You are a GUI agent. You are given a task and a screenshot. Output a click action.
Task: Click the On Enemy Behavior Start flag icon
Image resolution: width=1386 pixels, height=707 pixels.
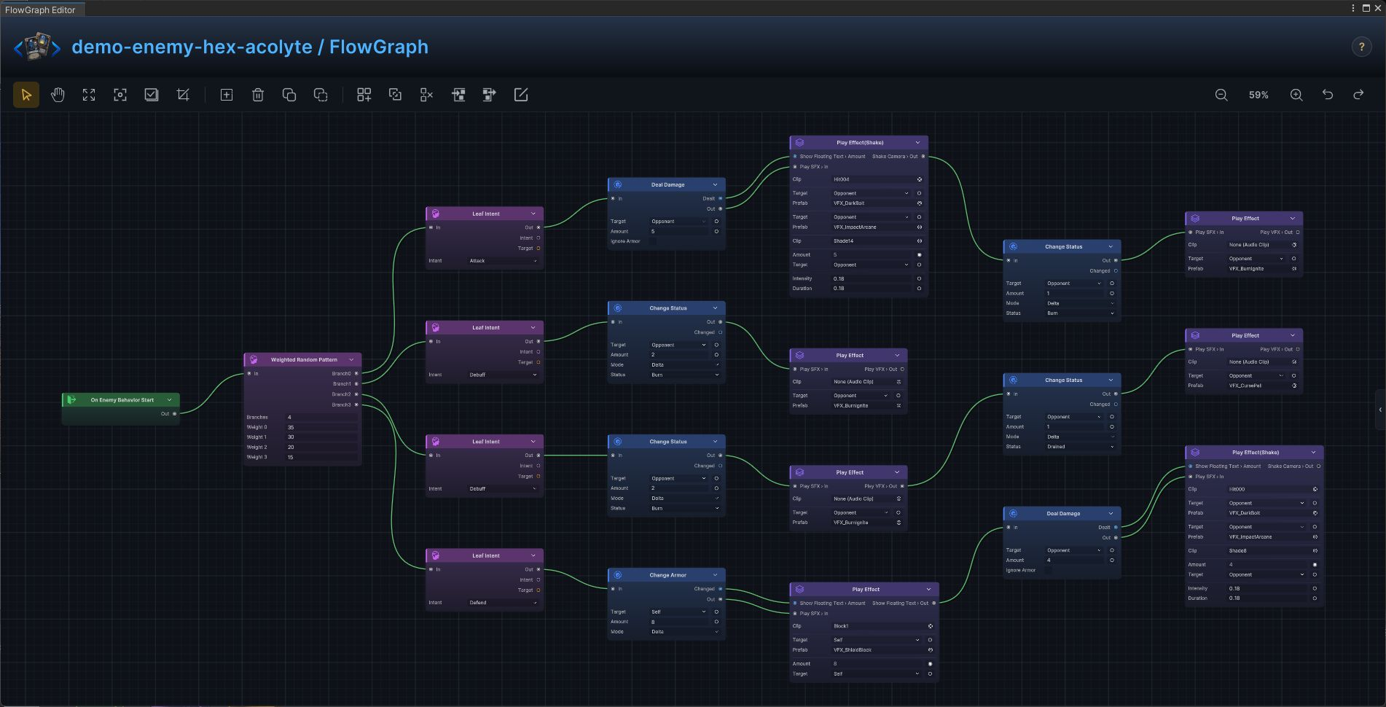(x=71, y=399)
